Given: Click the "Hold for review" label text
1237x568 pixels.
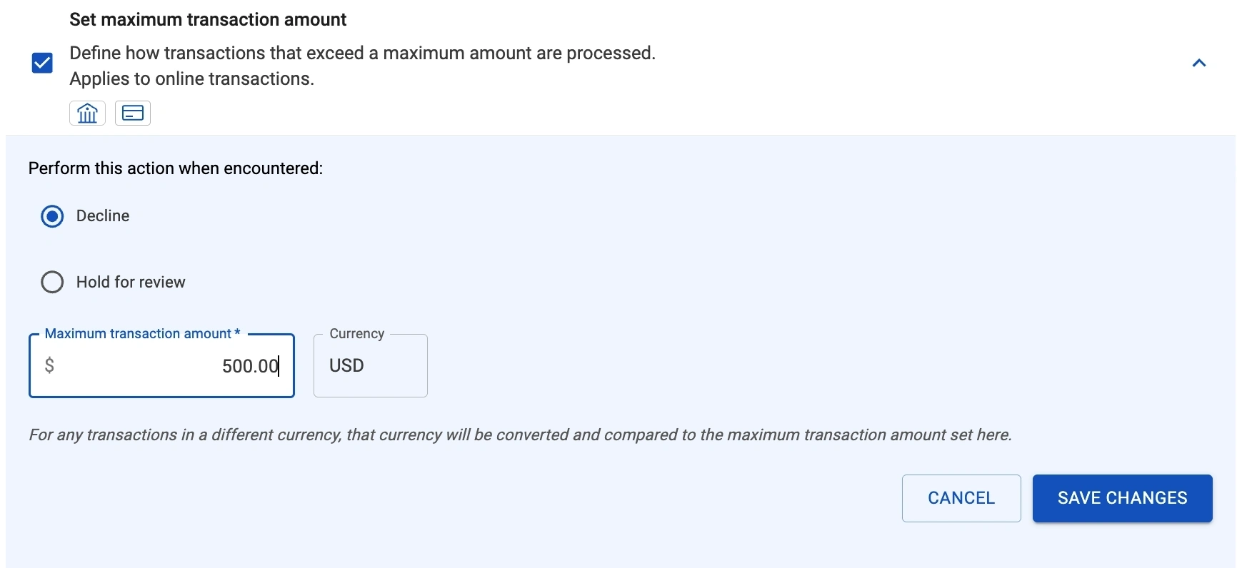Looking at the screenshot, I should [131, 282].
